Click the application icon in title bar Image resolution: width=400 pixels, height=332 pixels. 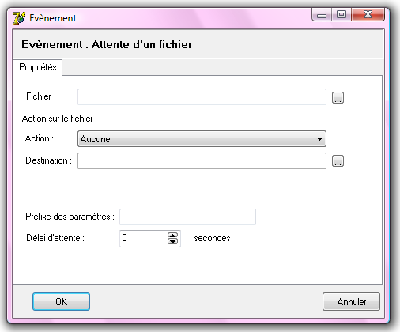point(19,18)
